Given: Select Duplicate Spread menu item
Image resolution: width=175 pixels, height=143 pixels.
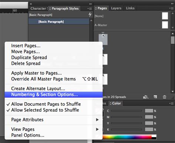Looking at the screenshot, I should [x=54, y=57].
